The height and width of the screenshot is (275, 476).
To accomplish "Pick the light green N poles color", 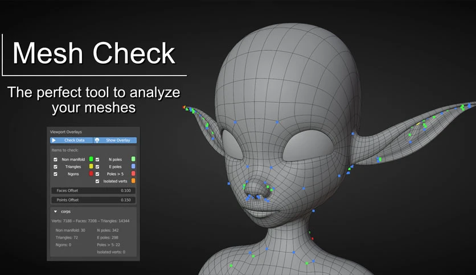I will pyautogui.click(x=133, y=159).
